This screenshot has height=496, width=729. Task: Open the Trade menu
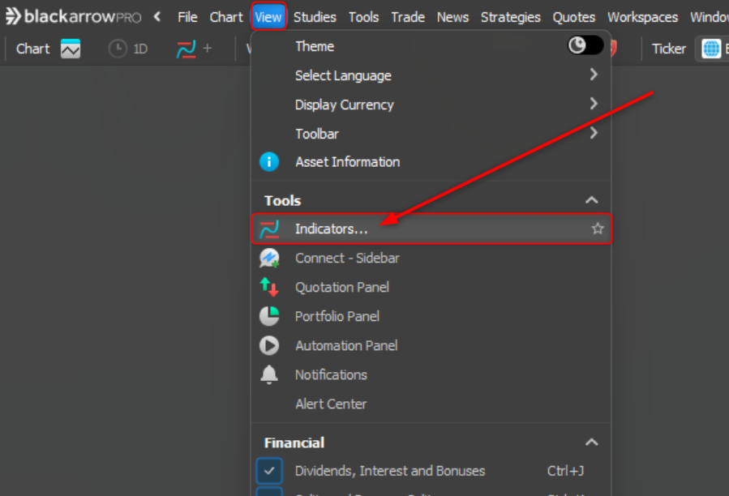tap(408, 17)
